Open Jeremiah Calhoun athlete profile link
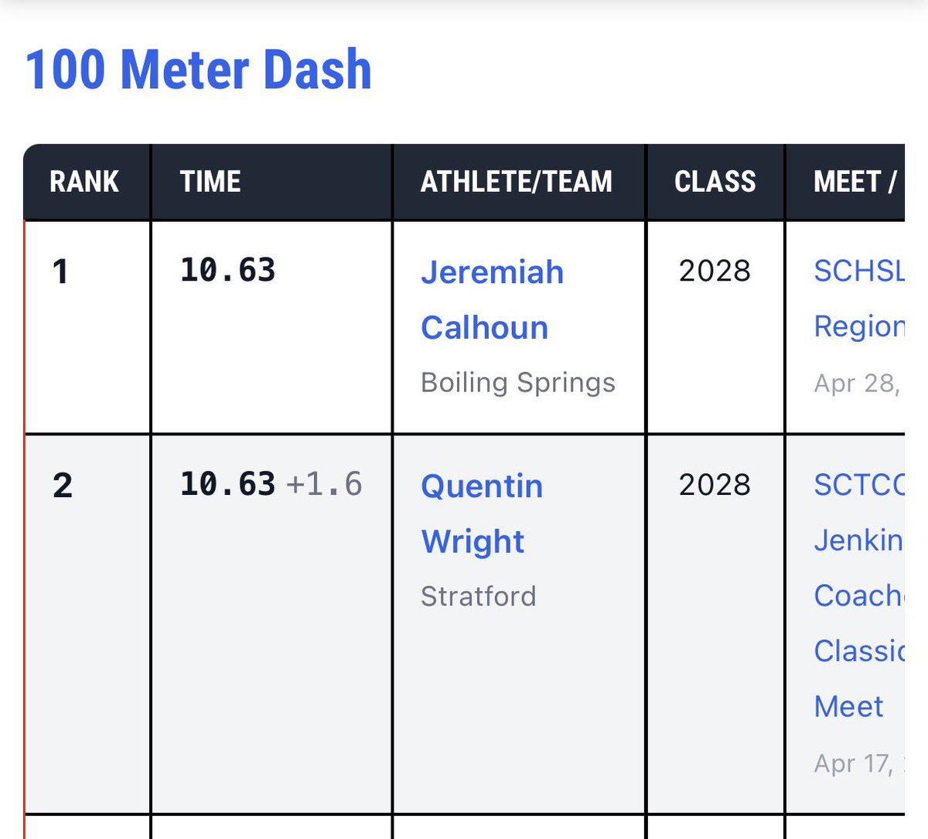Viewport: 928px width, 839px height. pos(492,300)
